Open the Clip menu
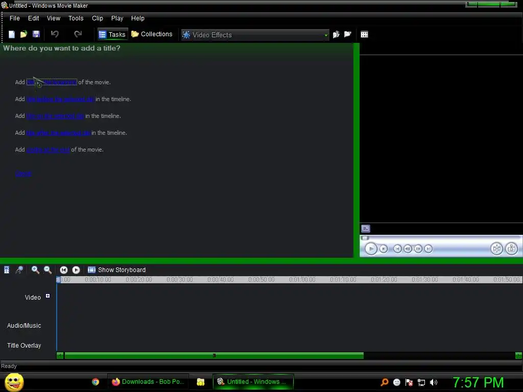 (98, 18)
